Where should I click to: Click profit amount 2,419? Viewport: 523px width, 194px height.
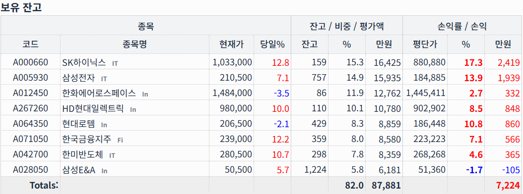click(x=508, y=62)
